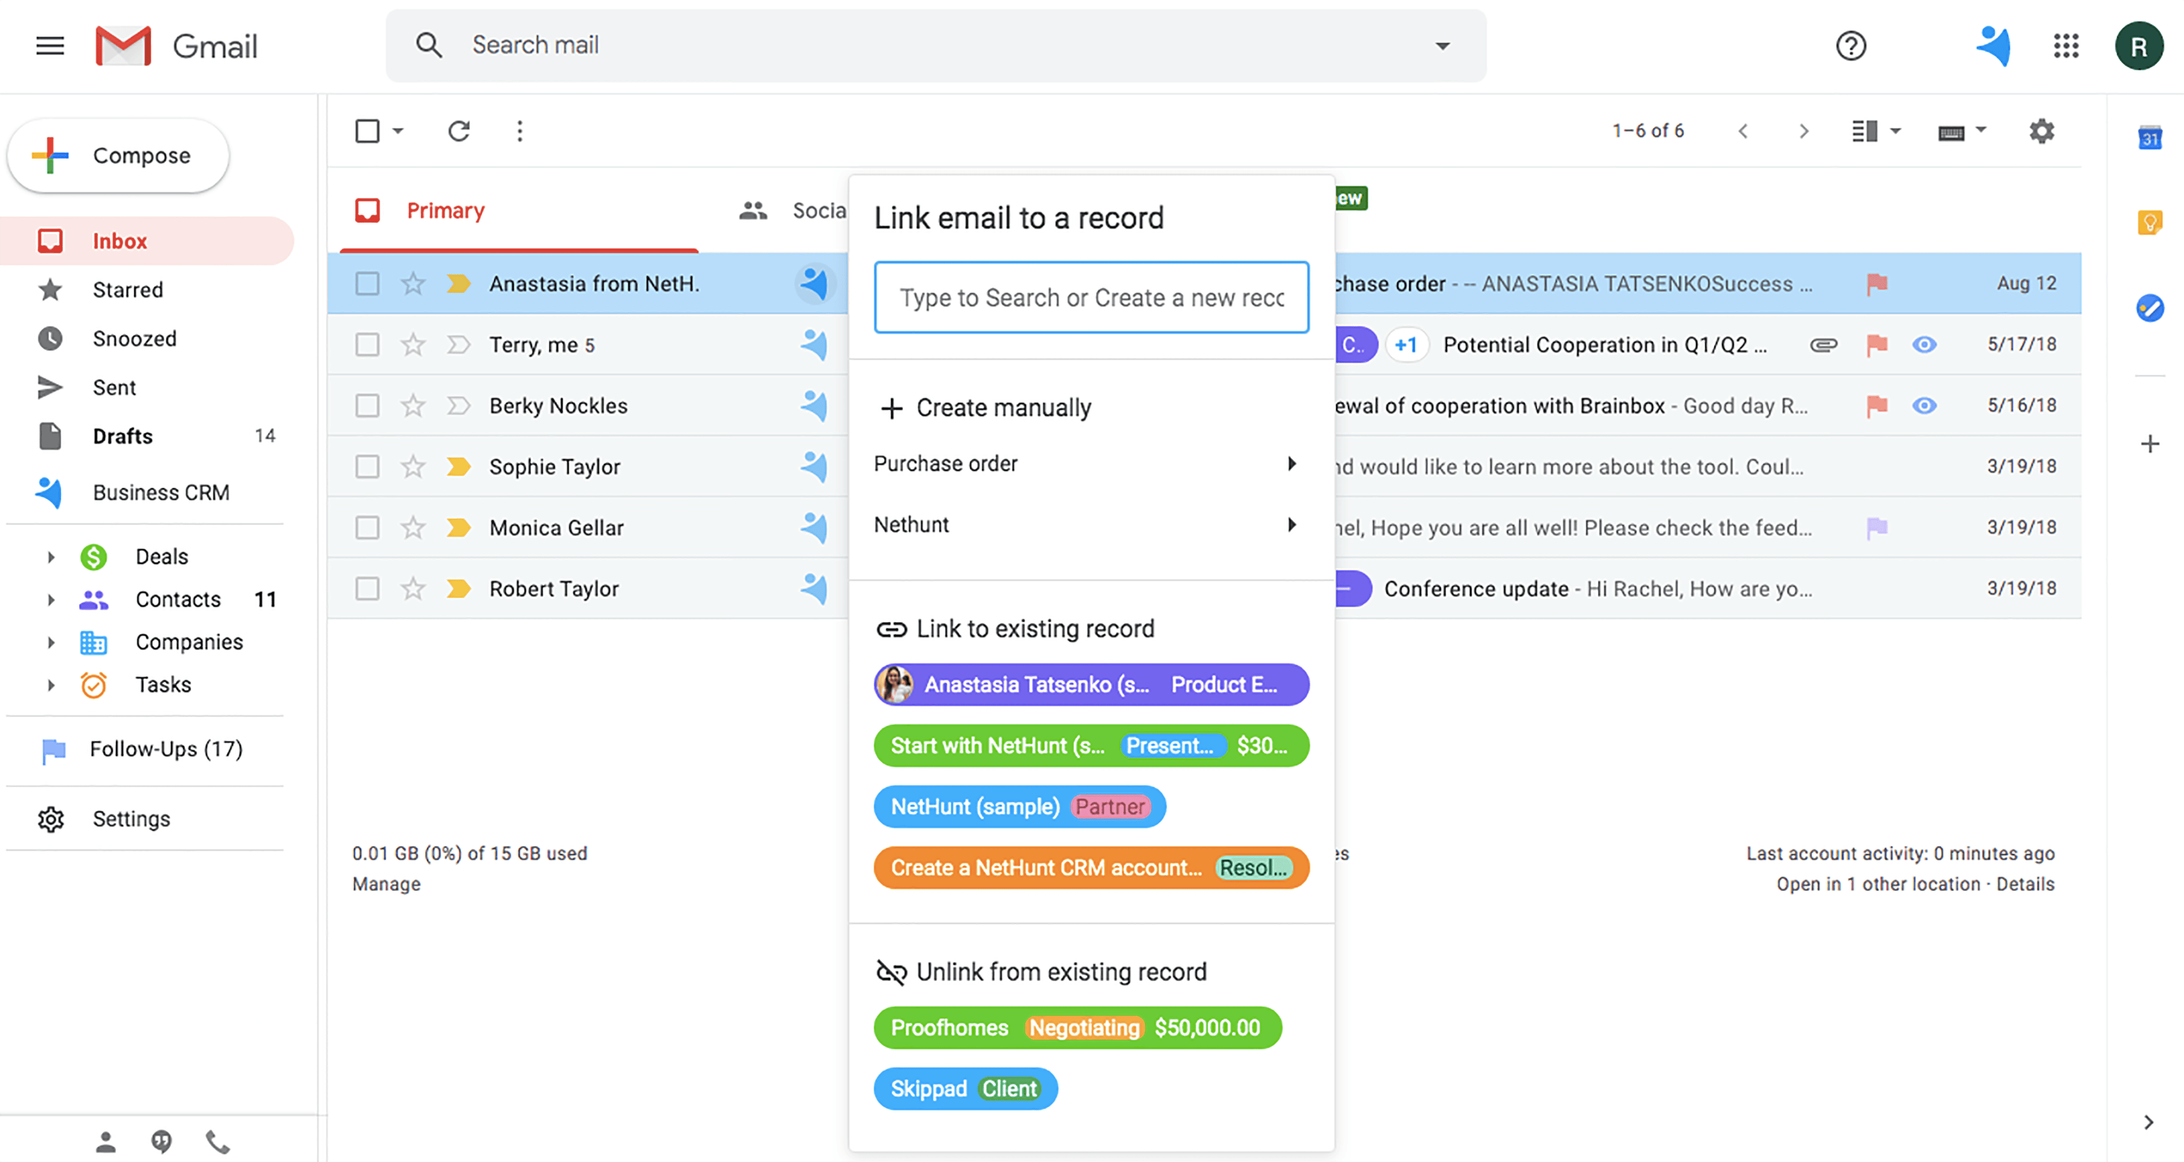Expand the Deals folder
The image size is (2184, 1162).
(51, 557)
